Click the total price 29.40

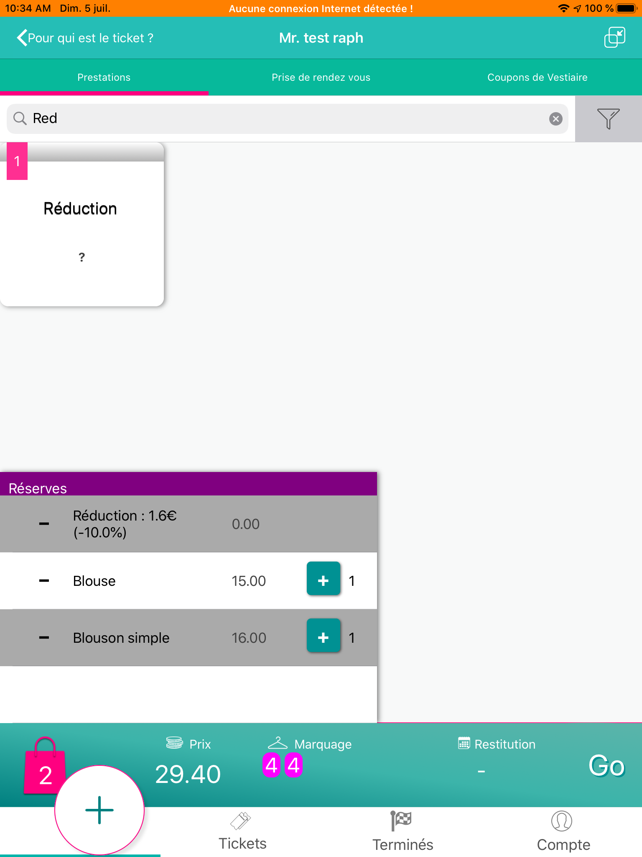coord(188,774)
